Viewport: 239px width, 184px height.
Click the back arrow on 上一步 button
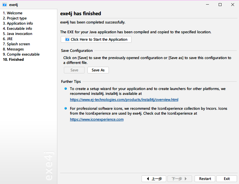click(x=148, y=179)
